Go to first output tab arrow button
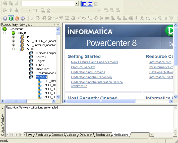This screenshot has height=143, width=178. 8,135
